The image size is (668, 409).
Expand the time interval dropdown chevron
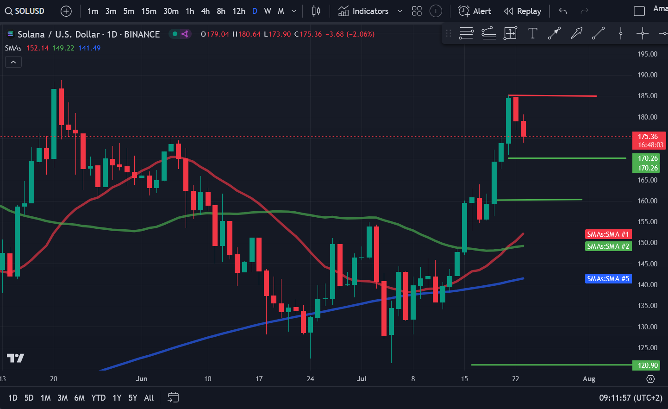pyautogui.click(x=294, y=11)
